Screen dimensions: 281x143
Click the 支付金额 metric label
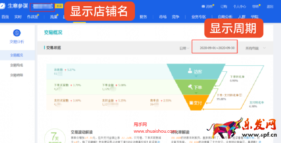click(108, 101)
